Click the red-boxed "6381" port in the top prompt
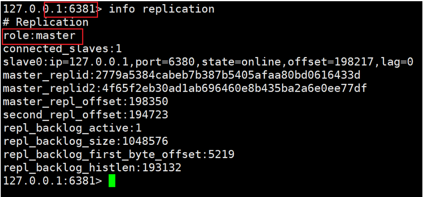The width and height of the screenshot is (424, 197). [82, 9]
